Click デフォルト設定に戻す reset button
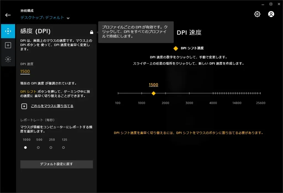The image size is (283, 193). 56,164
